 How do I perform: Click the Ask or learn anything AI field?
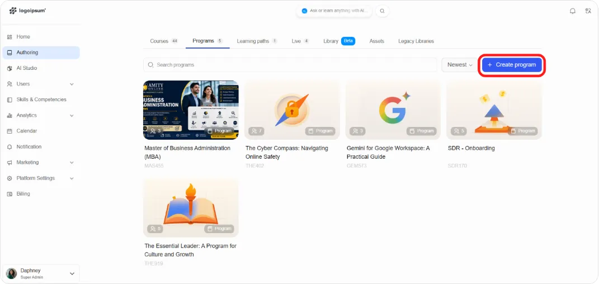click(x=334, y=11)
